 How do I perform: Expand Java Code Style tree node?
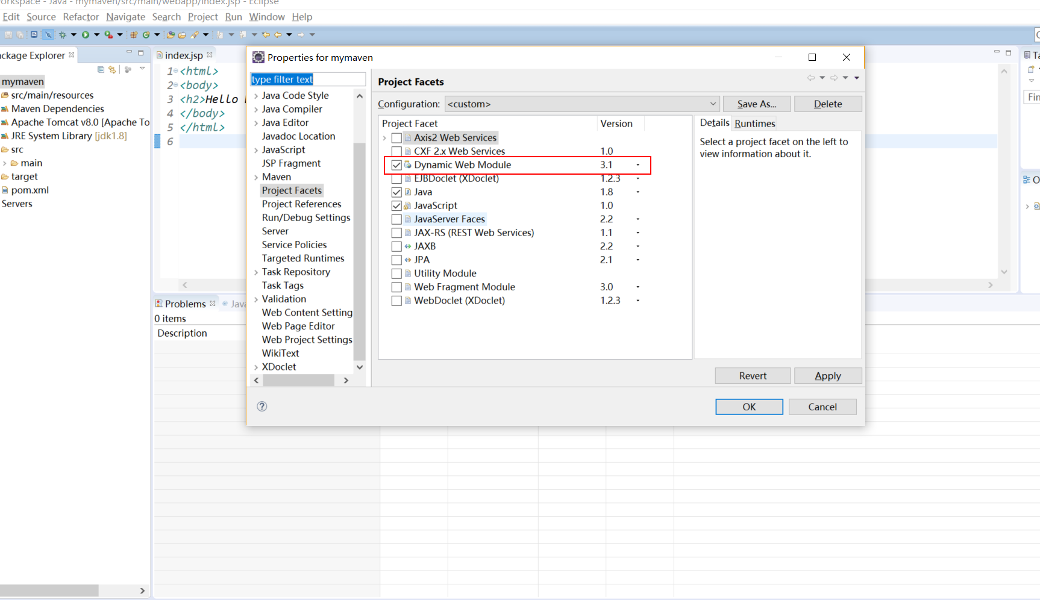coord(256,96)
